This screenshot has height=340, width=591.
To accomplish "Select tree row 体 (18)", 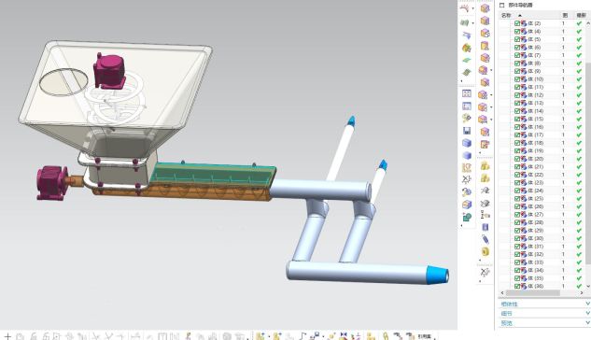I will click(542, 143).
